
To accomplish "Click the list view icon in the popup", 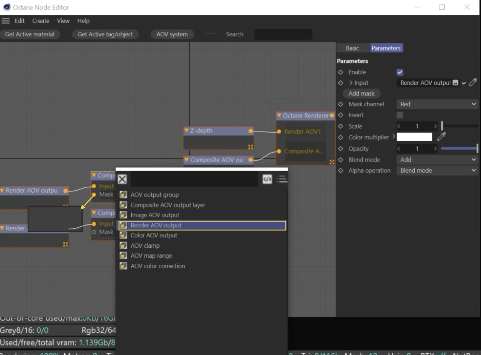I will [282, 179].
